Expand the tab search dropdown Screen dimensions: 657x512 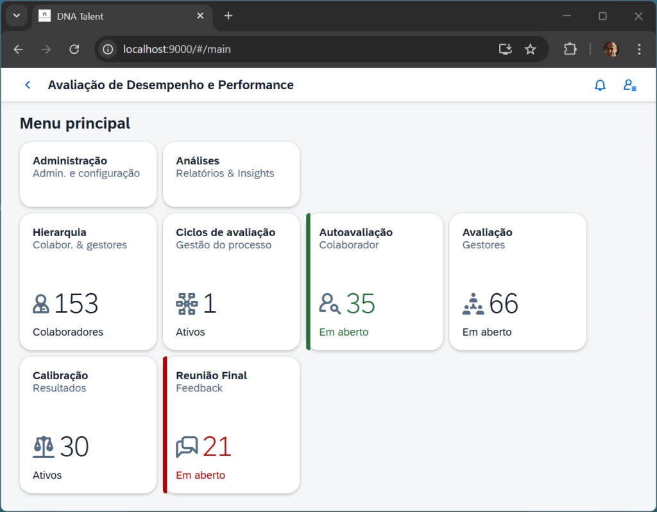point(17,16)
